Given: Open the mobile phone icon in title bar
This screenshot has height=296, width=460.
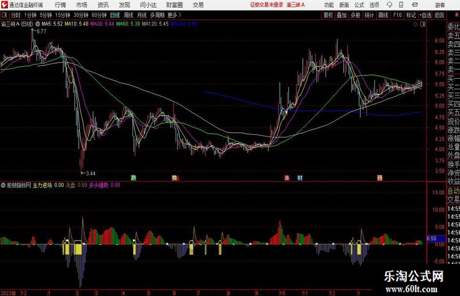Looking at the screenshot, I should [401, 5].
